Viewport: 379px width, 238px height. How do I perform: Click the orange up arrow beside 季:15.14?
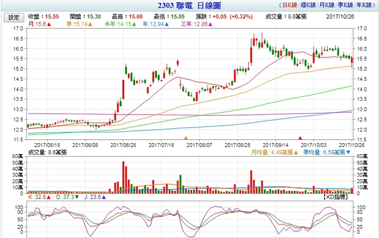coord(90,24)
